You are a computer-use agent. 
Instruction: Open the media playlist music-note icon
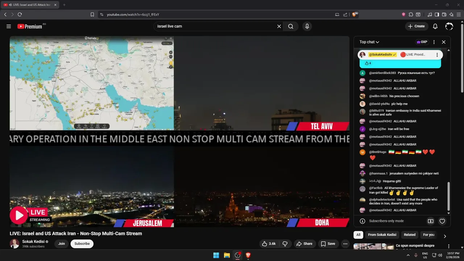(430, 14)
